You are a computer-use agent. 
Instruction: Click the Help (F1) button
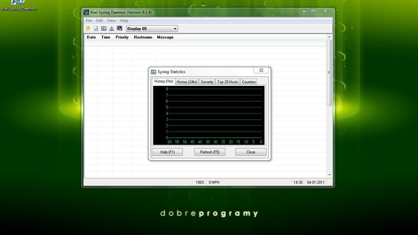pos(167,152)
